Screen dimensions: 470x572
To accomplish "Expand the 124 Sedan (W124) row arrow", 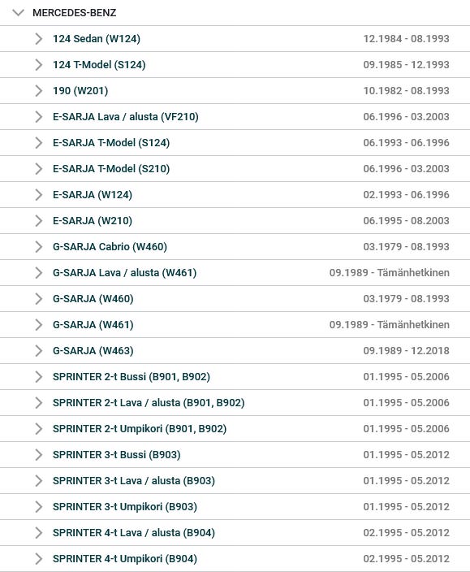I will tap(39, 39).
